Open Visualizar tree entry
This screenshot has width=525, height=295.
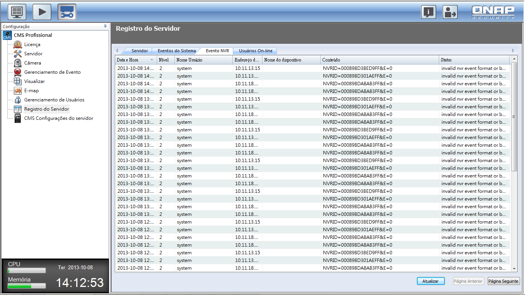click(x=35, y=81)
